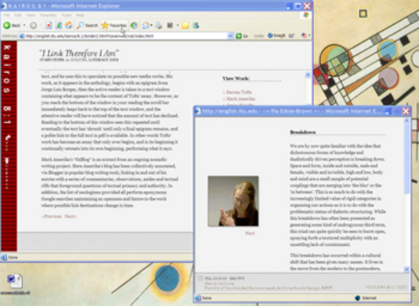Click the Refresh page icon

[59, 25]
